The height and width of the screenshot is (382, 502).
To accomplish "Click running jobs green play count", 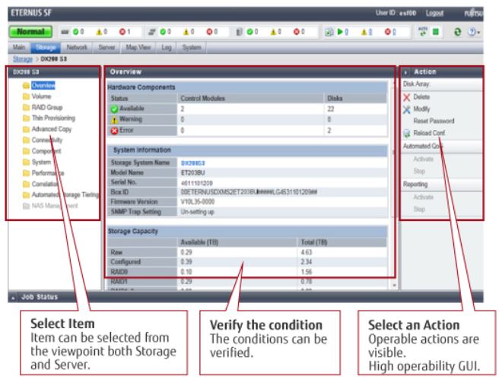I will coord(343,32).
